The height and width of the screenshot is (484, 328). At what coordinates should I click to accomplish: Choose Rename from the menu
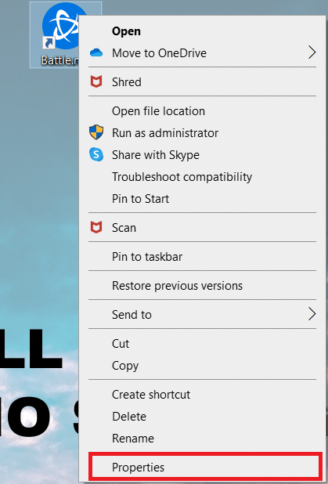pos(132,439)
